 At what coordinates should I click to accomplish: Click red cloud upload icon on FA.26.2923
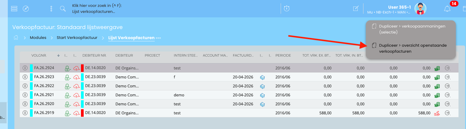(76, 77)
